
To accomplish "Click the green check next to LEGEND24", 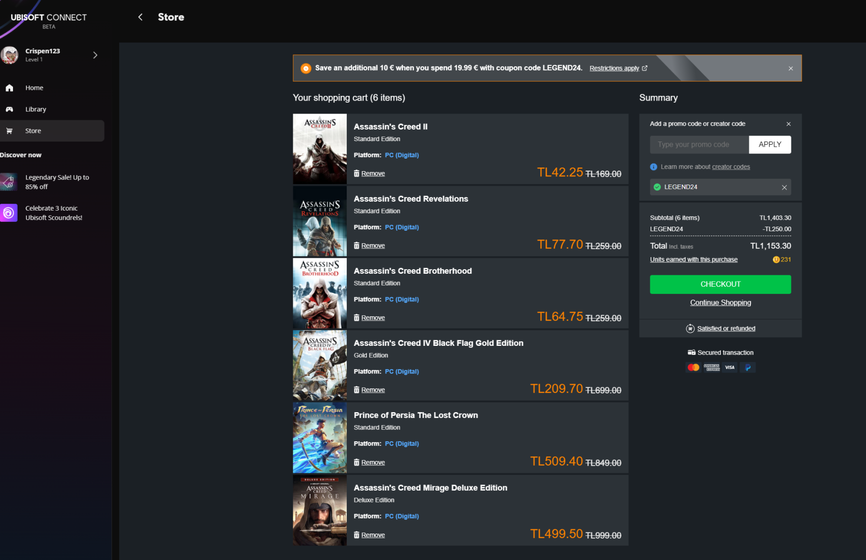I will [657, 187].
